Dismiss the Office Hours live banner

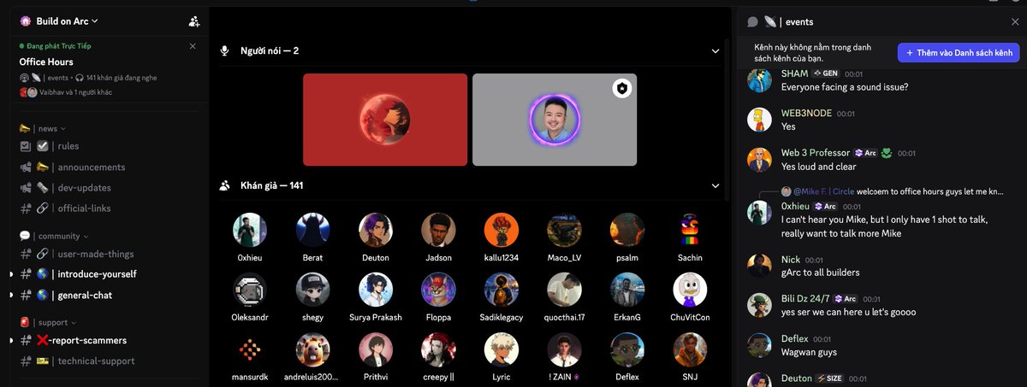coord(193,46)
